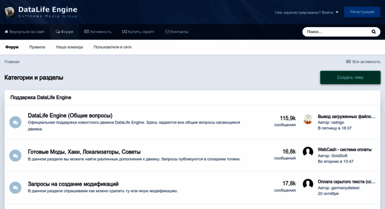Select the Форум item in top navigation
Image resolution: width=385 pixels, height=209 pixels.
coord(64,32)
